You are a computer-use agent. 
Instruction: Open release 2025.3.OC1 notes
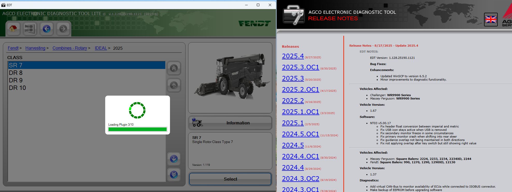[301, 67]
